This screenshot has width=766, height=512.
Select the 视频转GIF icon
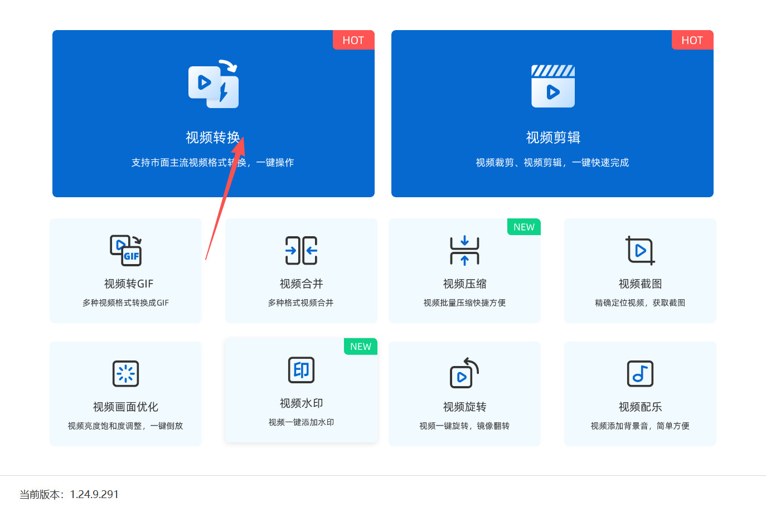point(126,251)
